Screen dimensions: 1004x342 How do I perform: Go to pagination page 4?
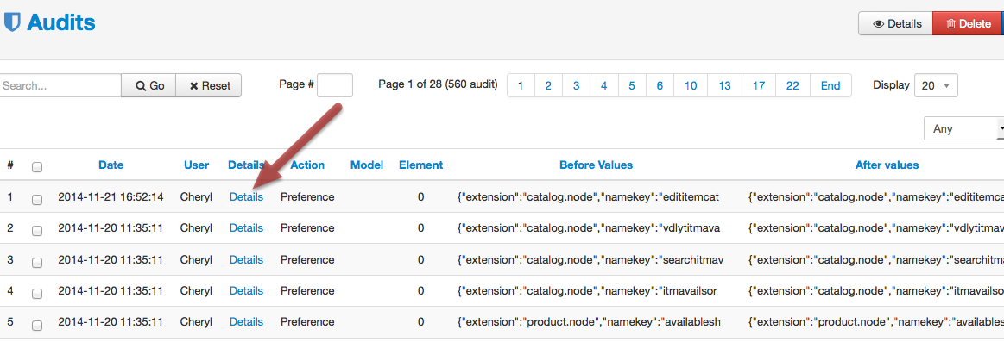[x=603, y=85]
